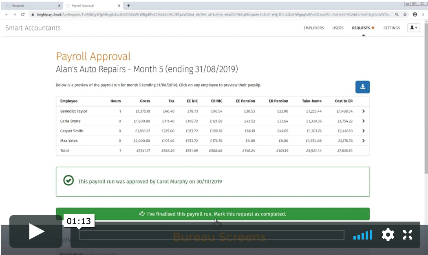The height and width of the screenshot is (255, 428).
Task: Open the user account dropdown
Action: 414,28
